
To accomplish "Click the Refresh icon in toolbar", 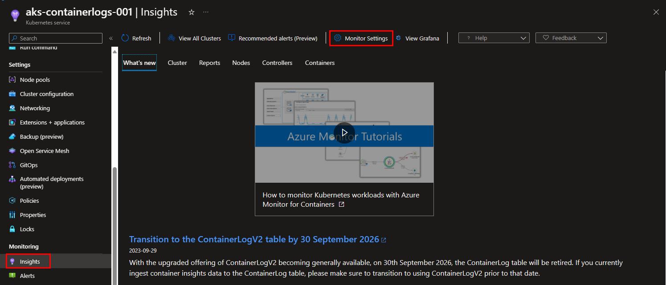I will 125,38.
